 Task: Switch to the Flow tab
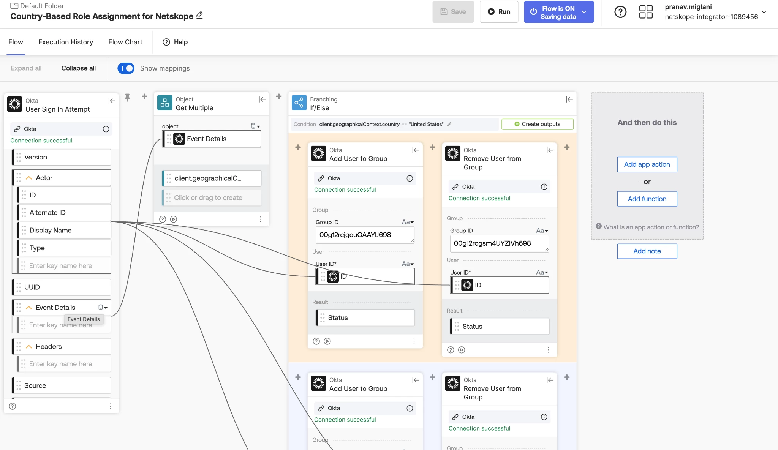pos(16,42)
